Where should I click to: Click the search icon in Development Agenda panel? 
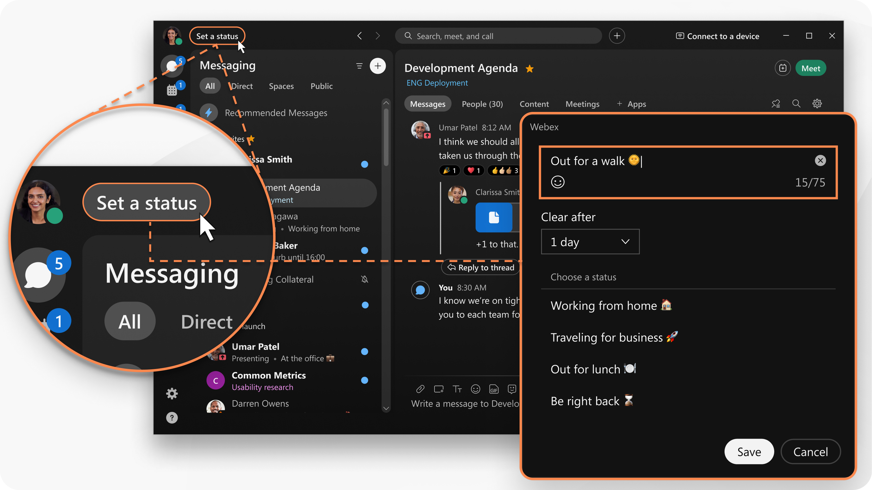click(797, 104)
